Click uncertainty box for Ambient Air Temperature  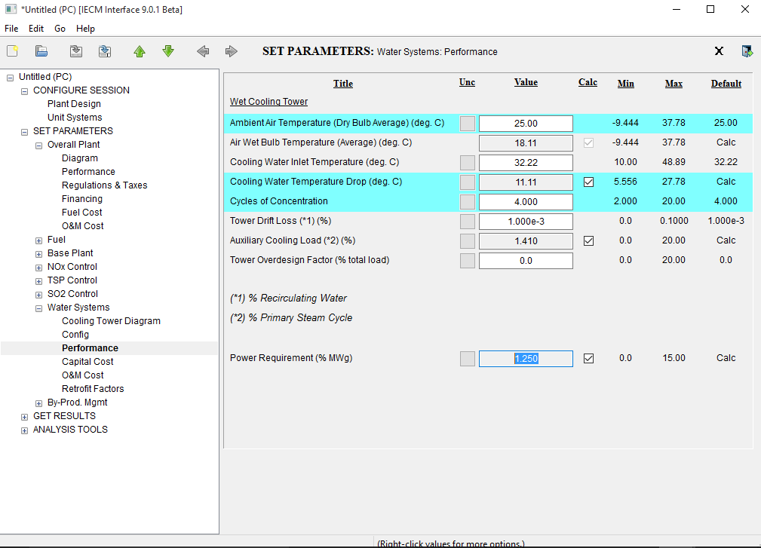pos(468,123)
